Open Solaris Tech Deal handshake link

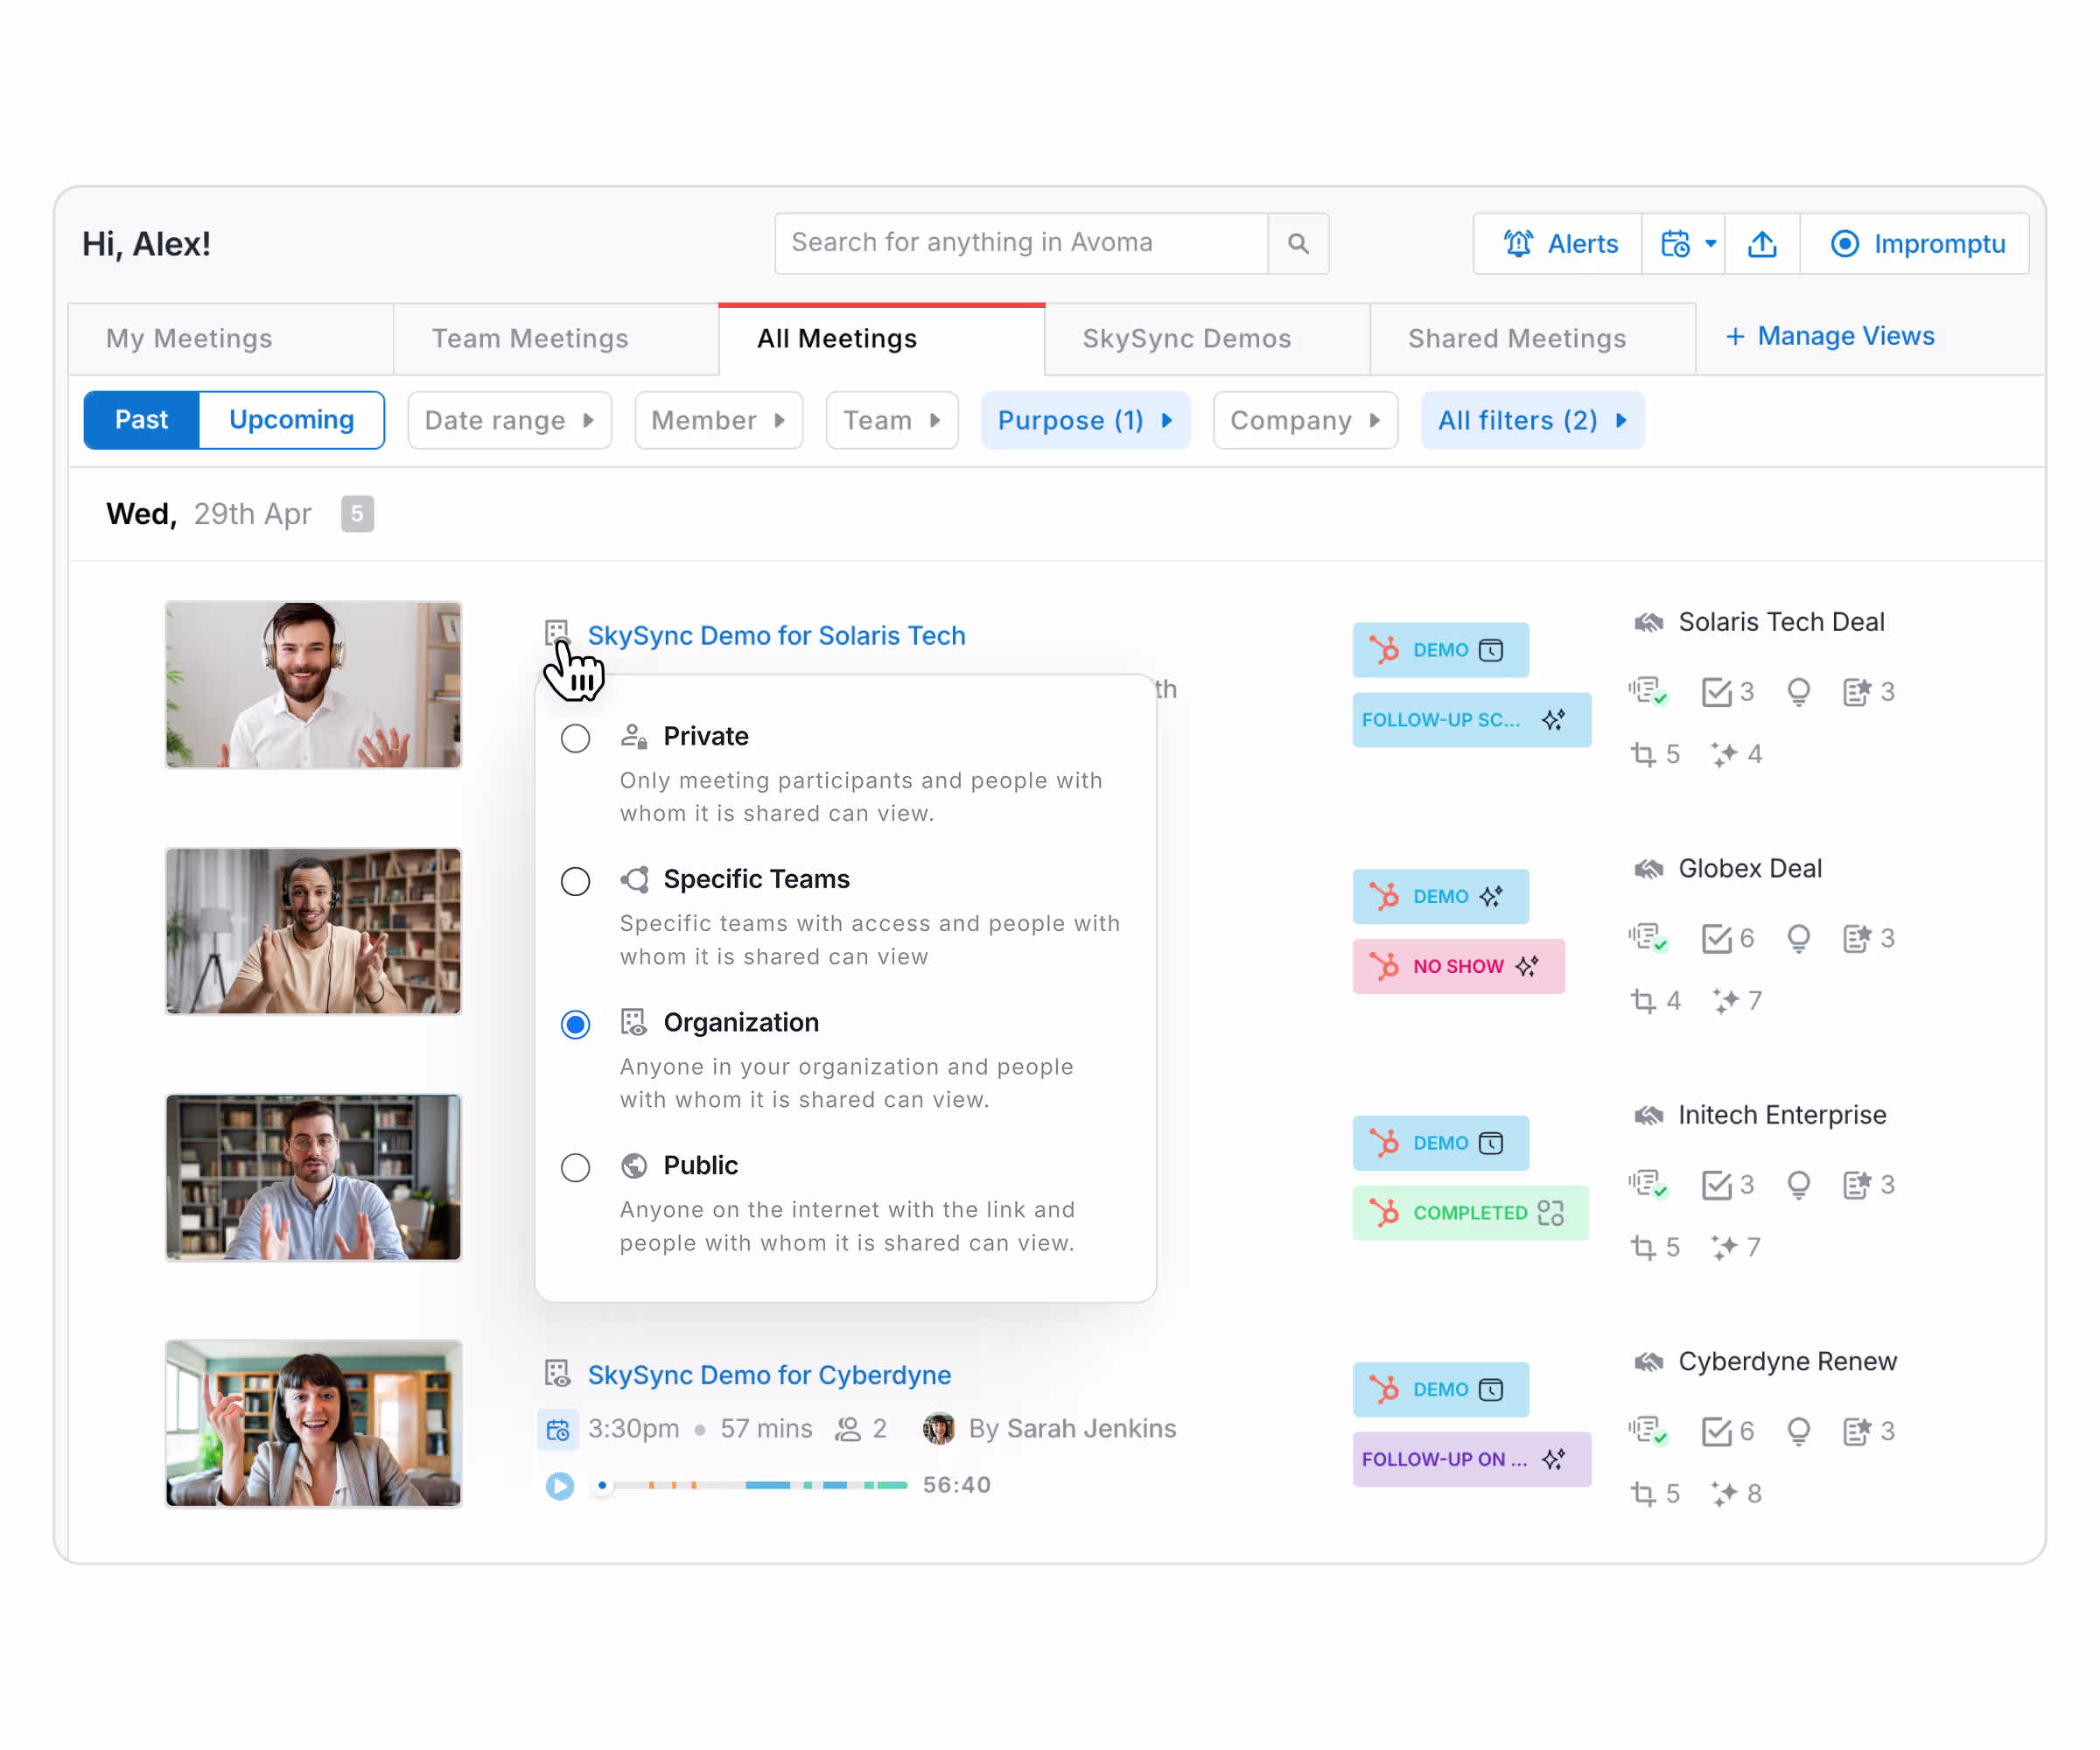click(x=1759, y=622)
